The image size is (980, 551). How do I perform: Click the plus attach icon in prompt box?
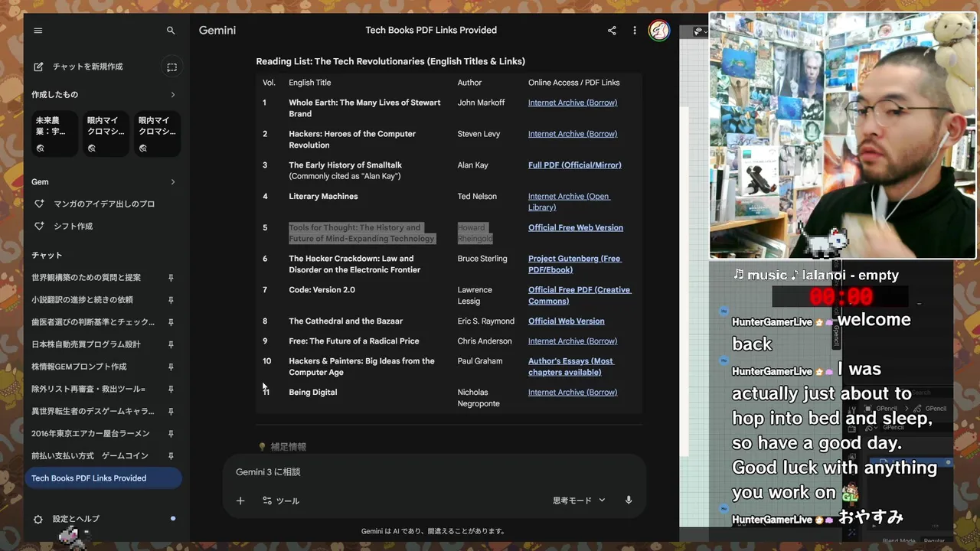coord(240,500)
